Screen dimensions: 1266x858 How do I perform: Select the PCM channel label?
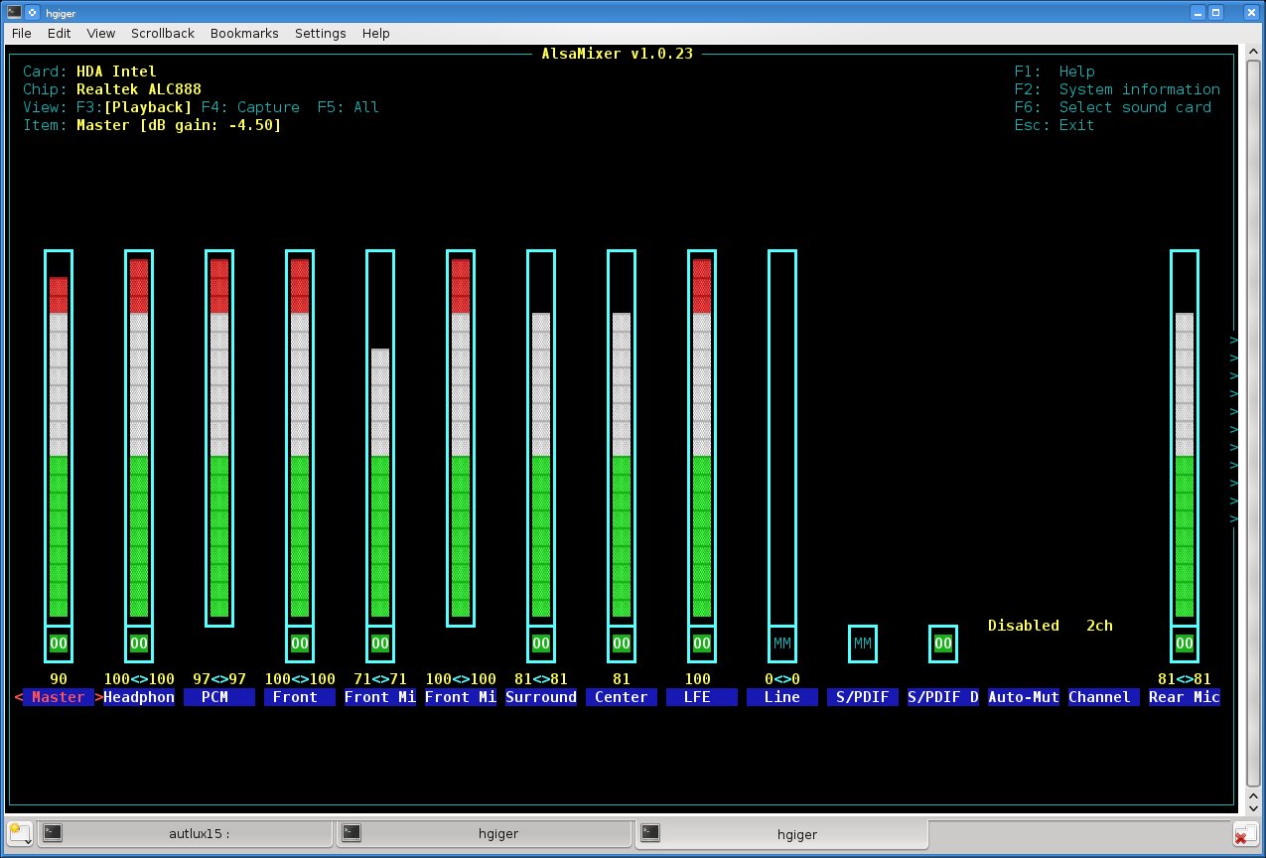219,697
